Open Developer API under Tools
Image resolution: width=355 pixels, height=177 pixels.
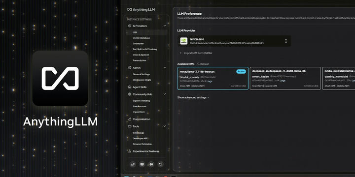pyautogui.click(x=140, y=138)
